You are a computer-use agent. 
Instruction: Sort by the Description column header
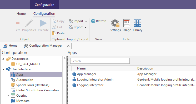(x=166, y=68)
